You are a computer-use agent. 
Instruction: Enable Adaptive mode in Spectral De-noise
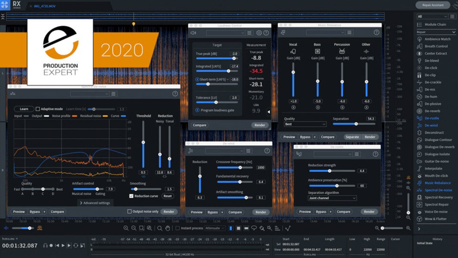[38, 109]
